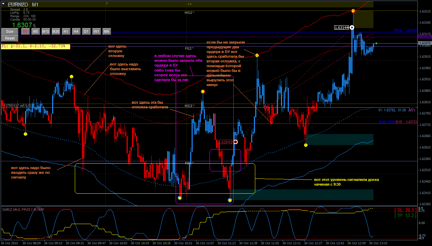Click the gray 1.63075 current price tag
The image size is (432, 246).
(x=425, y=43)
